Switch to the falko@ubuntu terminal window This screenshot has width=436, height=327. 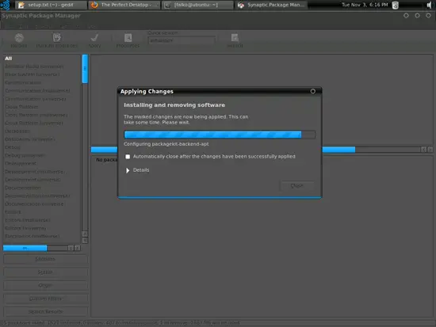pos(197,5)
